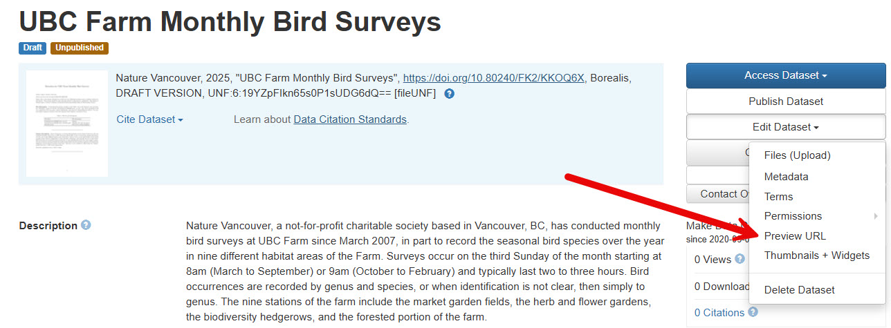Open the dataset DOI link
Screen dimensions: 891x328
point(494,78)
